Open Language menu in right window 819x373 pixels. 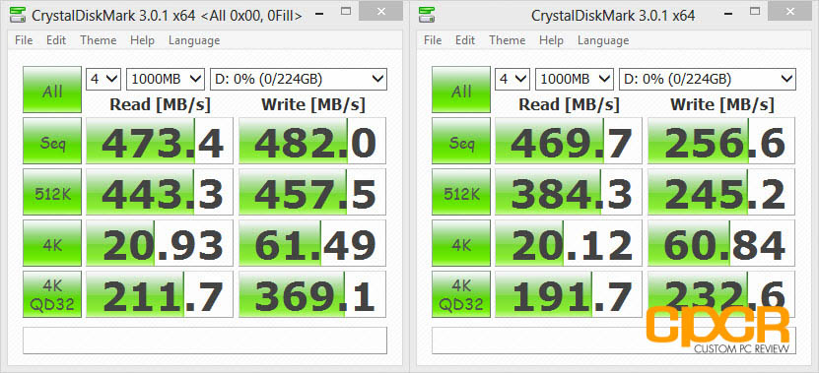pos(603,40)
